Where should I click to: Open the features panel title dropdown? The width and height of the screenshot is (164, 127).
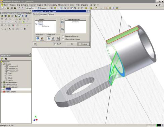(x=28, y=13)
